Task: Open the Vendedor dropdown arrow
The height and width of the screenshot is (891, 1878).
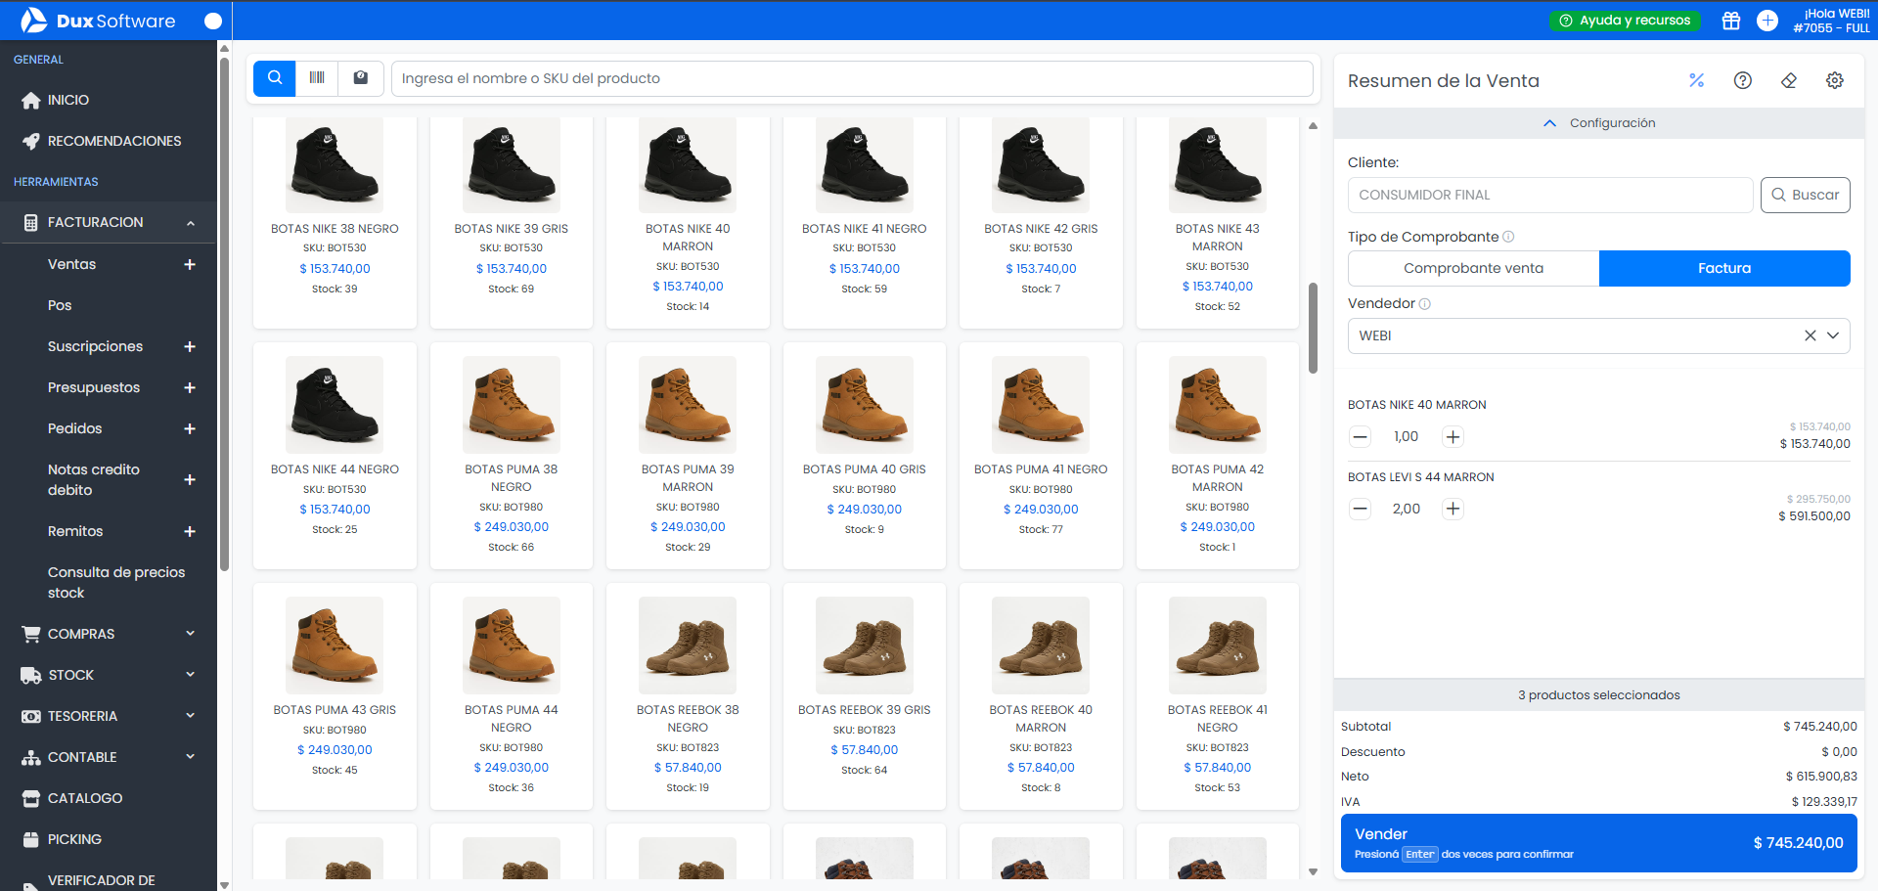Action: click(1833, 335)
